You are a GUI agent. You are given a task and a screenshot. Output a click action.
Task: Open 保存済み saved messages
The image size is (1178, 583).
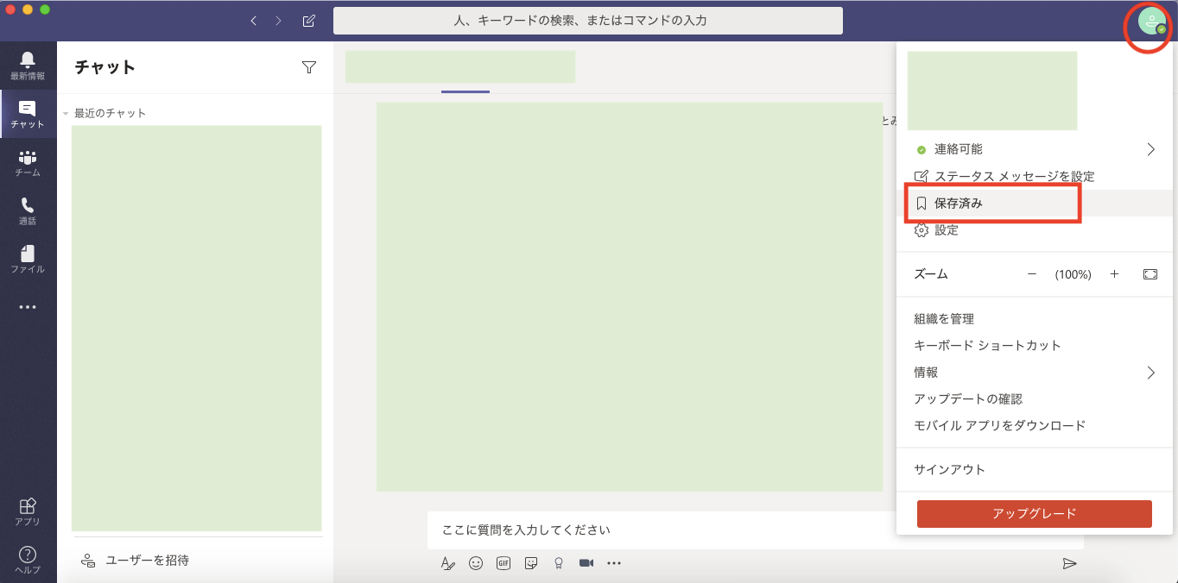pos(1035,204)
